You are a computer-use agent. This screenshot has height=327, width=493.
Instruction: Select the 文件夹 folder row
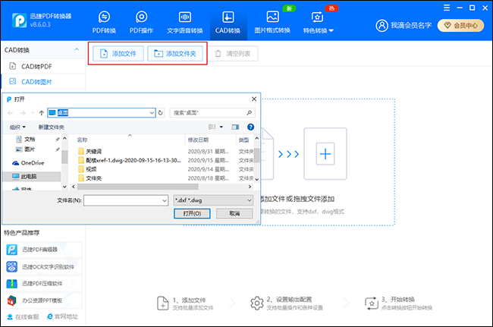tap(94, 178)
